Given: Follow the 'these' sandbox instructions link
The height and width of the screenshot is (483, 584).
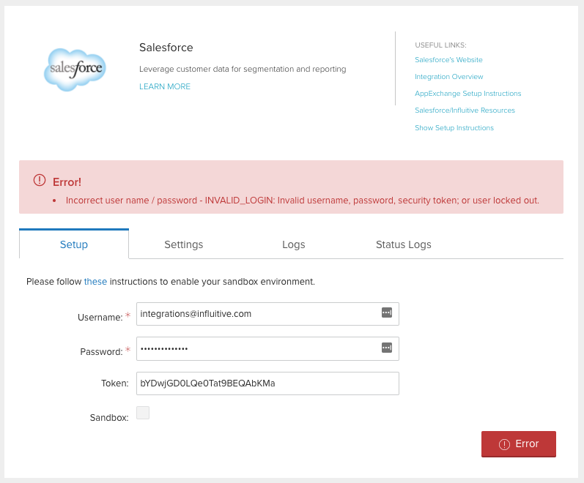Looking at the screenshot, I should 95,281.
